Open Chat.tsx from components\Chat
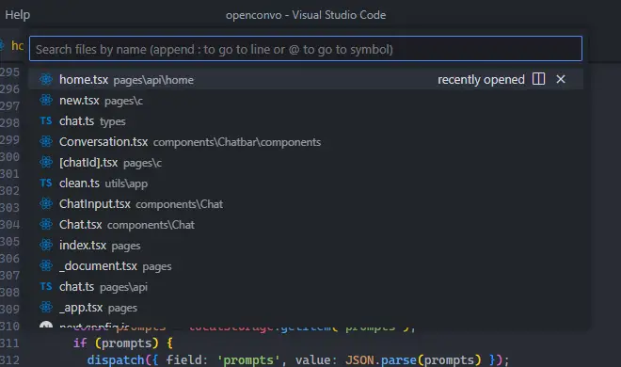The image size is (621, 367). click(306, 224)
